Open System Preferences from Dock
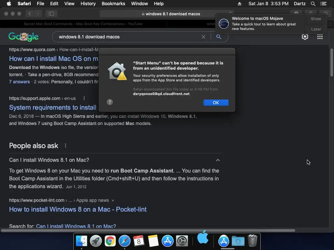 (x=182, y=241)
